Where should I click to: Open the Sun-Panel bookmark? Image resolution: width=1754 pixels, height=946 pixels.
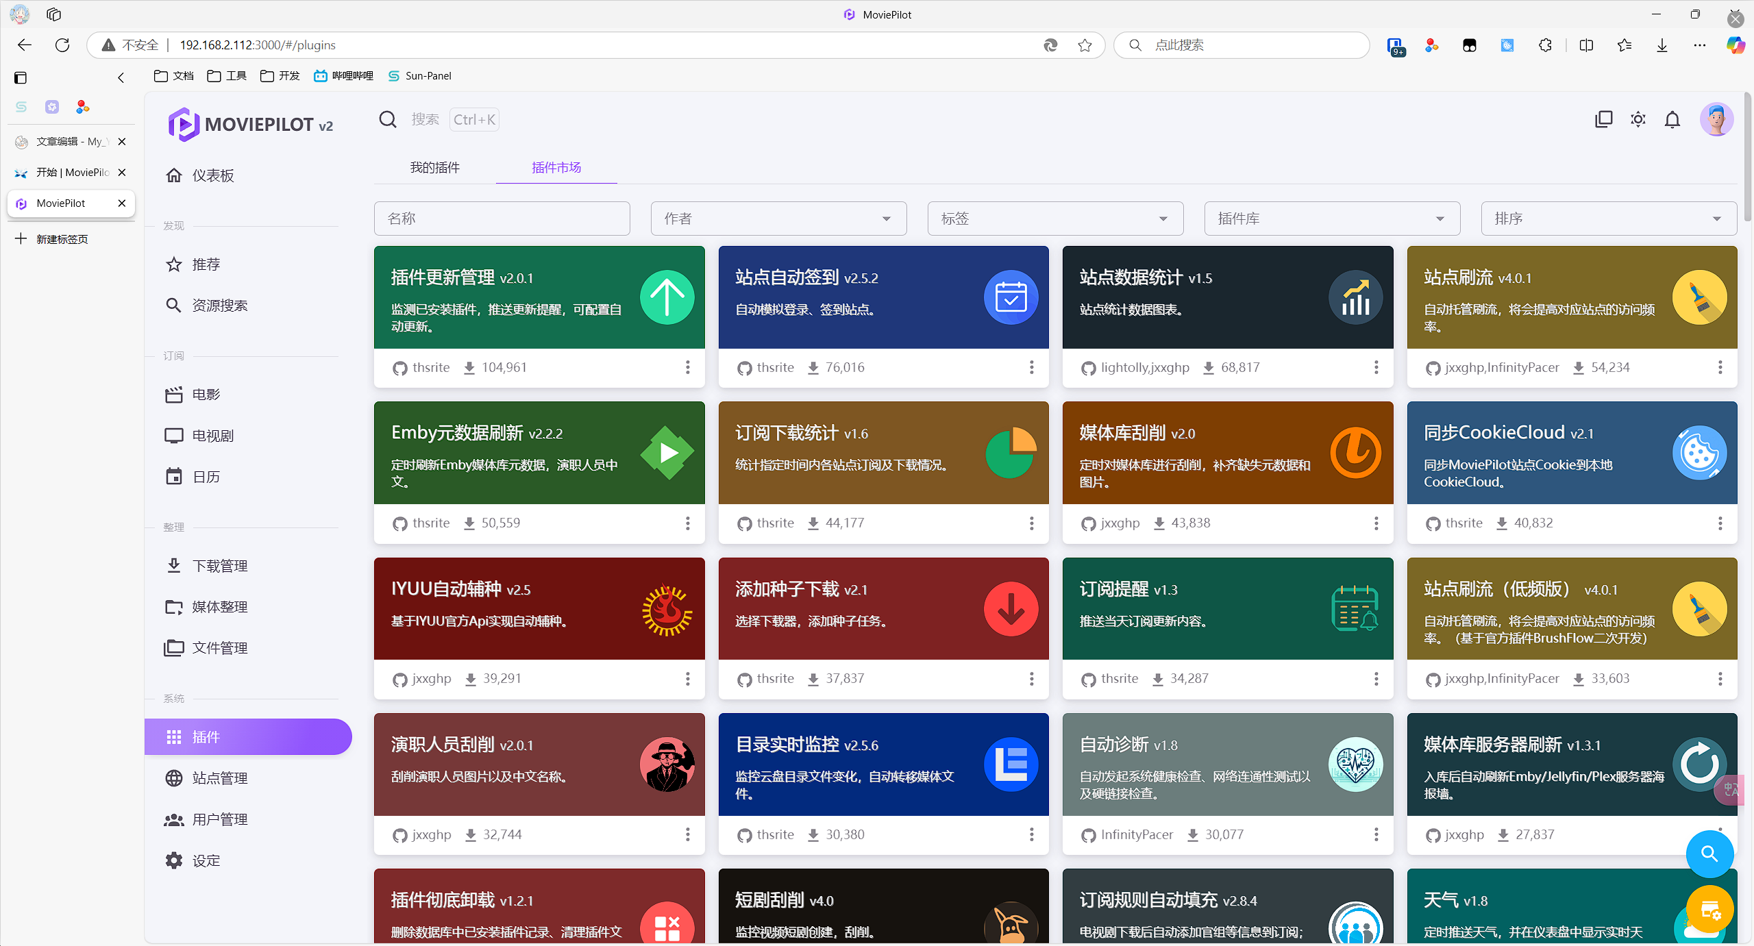(420, 76)
